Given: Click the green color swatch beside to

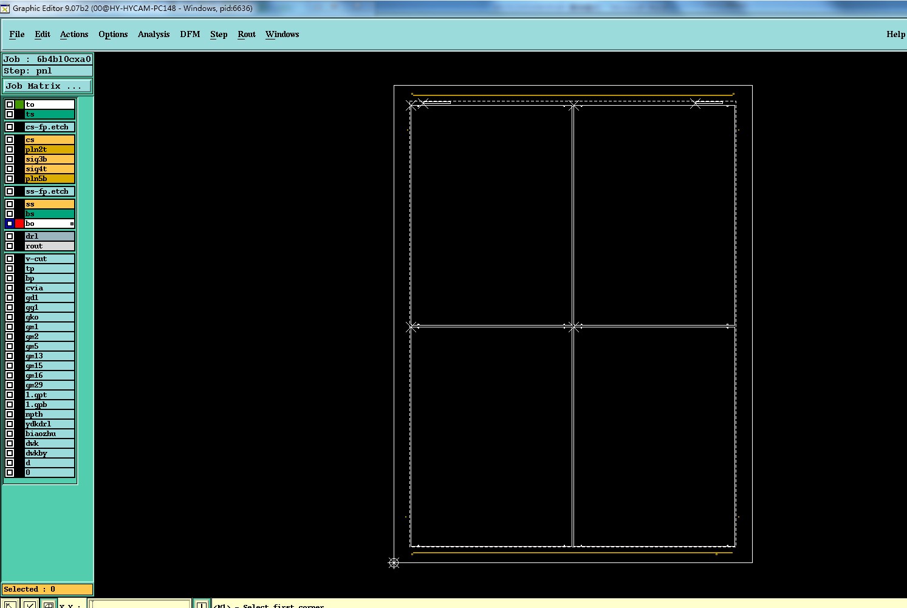Looking at the screenshot, I should point(19,104).
